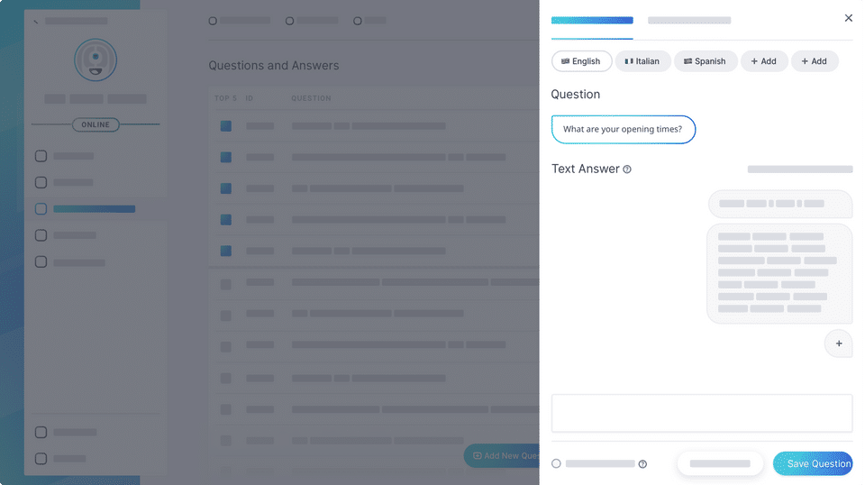
Task: Switch to the Italian language tab
Action: point(642,61)
